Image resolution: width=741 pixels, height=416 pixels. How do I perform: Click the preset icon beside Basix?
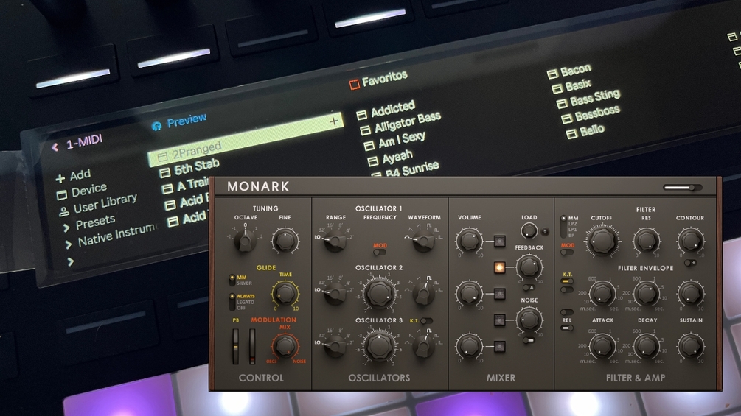[557, 88]
